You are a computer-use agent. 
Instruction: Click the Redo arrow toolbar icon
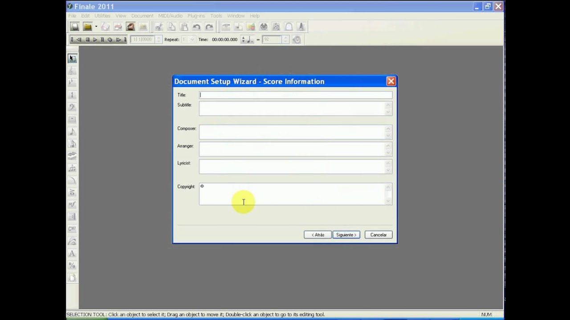pos(209,27)
